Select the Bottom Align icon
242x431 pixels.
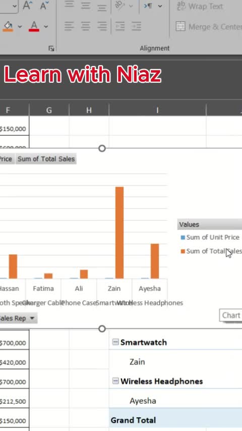click(102, 6)
